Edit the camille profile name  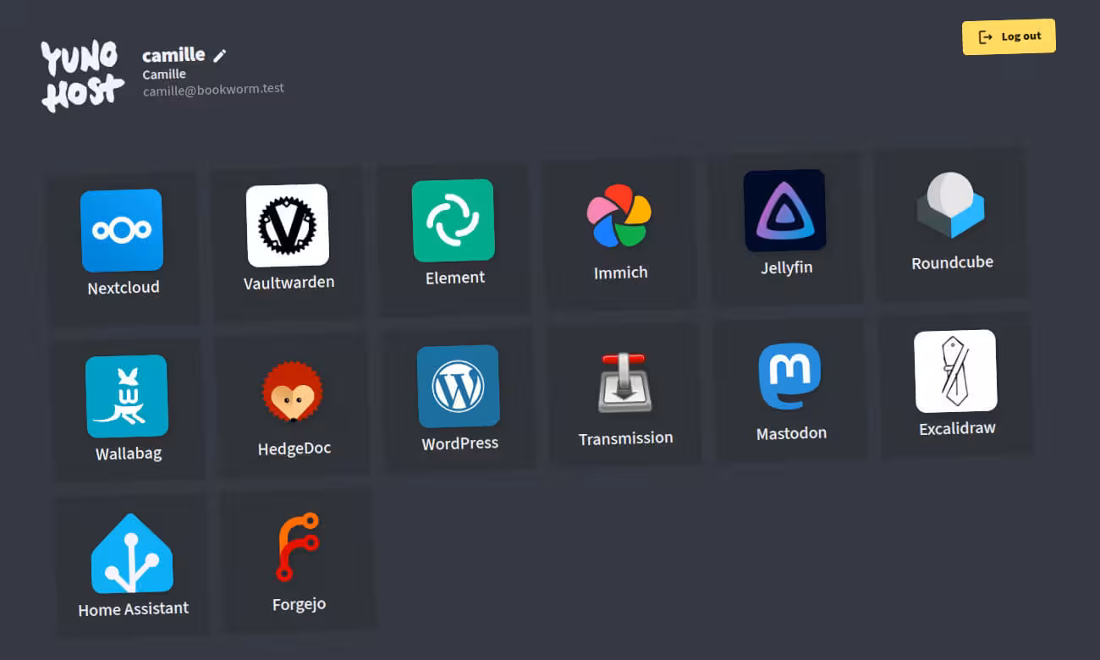coord(219,54)
